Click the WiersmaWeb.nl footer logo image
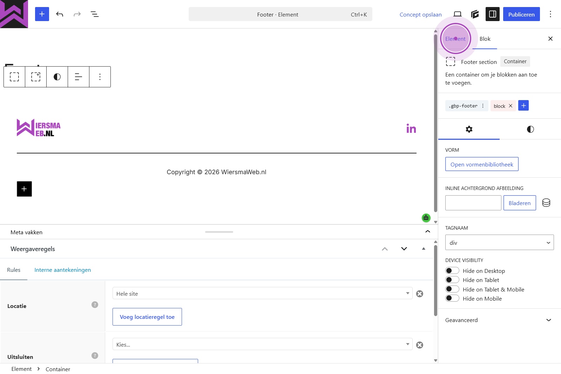 pos(39,127)
